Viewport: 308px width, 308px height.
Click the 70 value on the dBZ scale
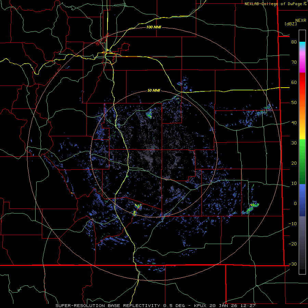click(x=294, y=62)
